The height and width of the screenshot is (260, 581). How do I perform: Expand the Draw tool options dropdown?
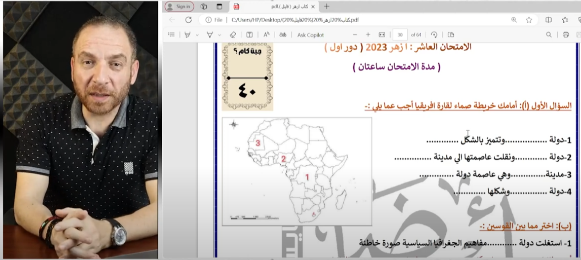click(197, 35)
